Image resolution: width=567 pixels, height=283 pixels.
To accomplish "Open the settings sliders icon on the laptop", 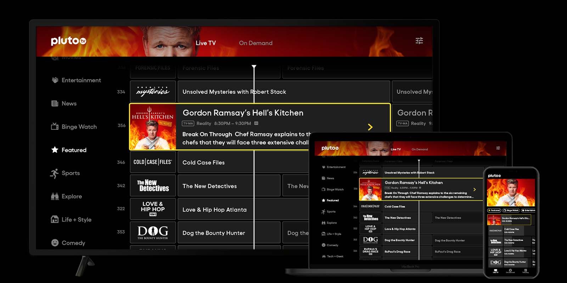I will [498, 148].
